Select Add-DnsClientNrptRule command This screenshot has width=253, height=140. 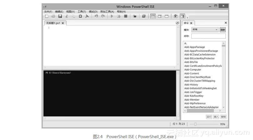(197, 77)
